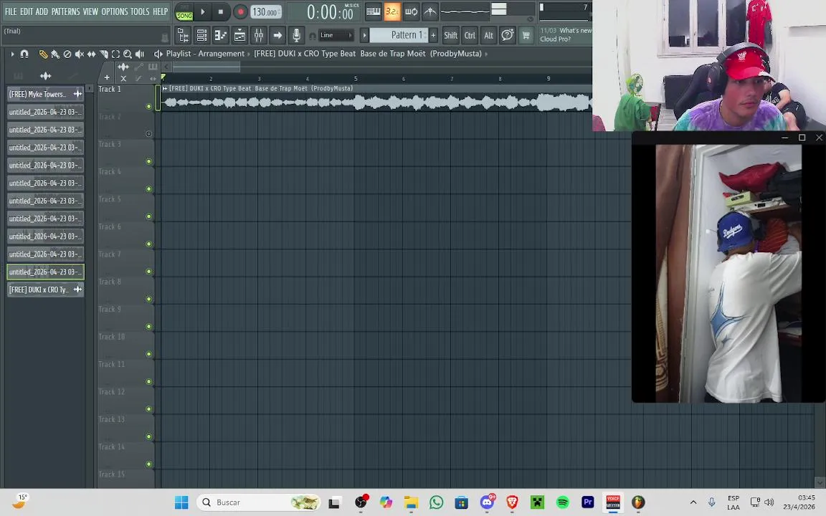Select the Slip tool
This screenshot has height=516, width=826.
[x=92, y=54]
